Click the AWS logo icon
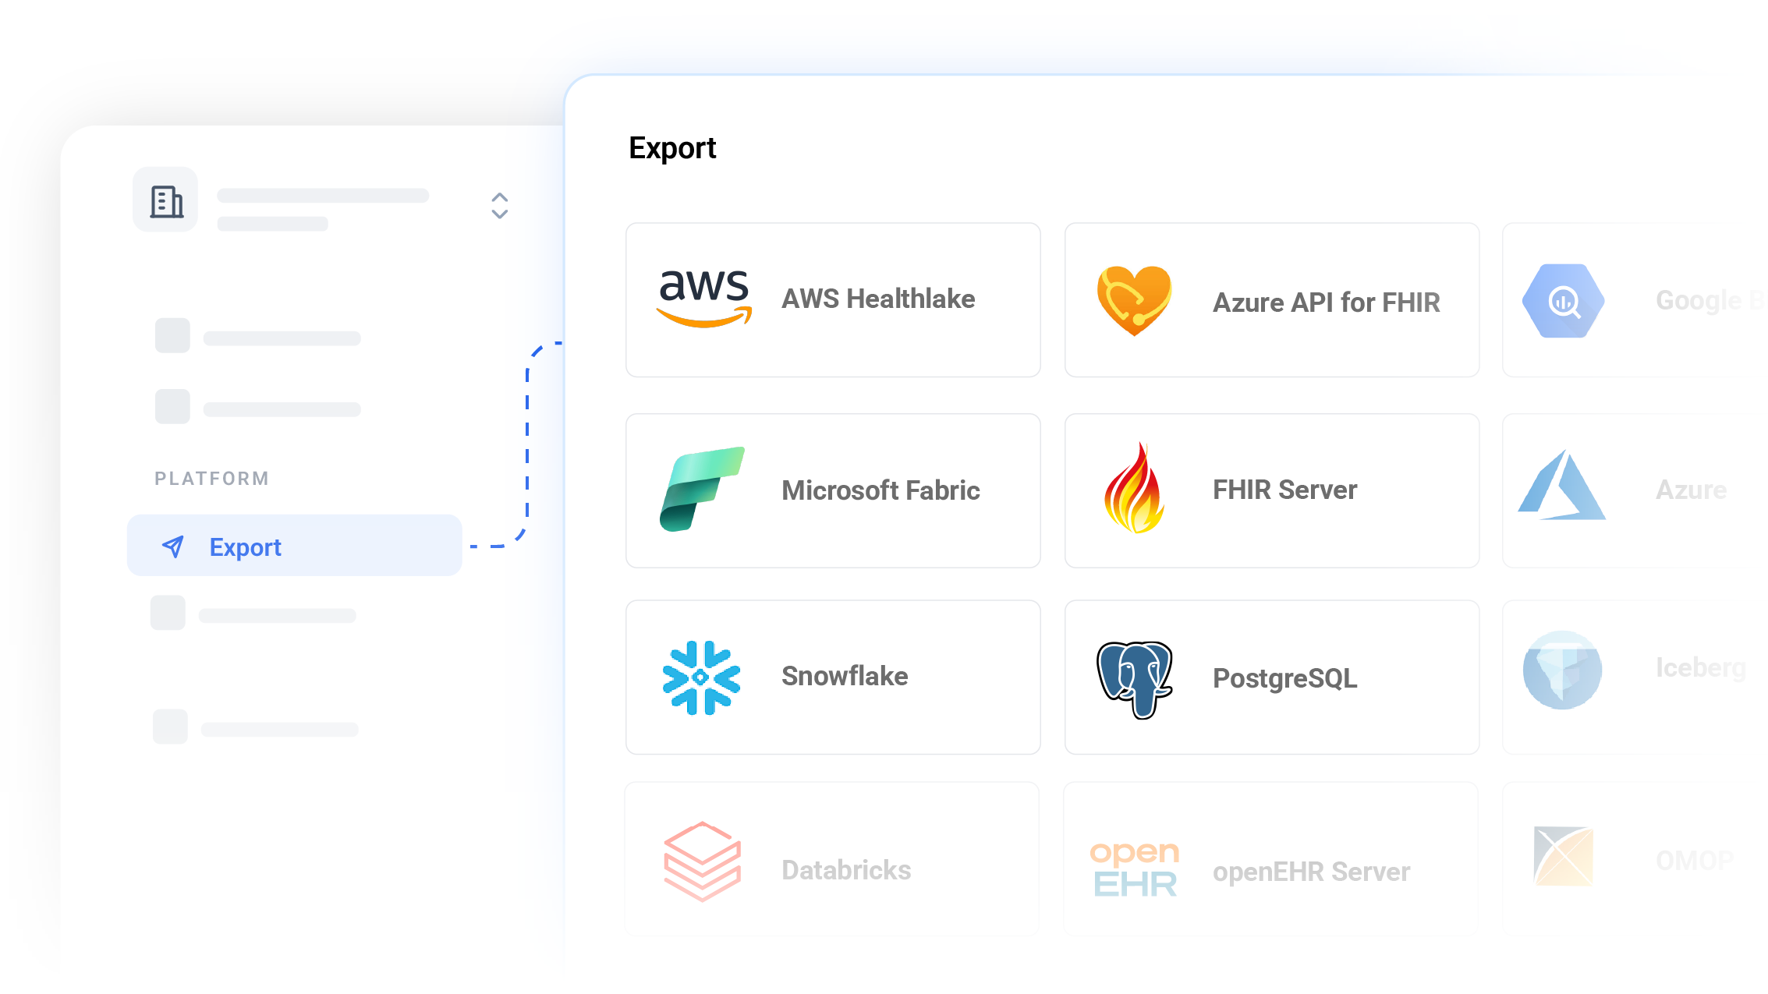 704,299
